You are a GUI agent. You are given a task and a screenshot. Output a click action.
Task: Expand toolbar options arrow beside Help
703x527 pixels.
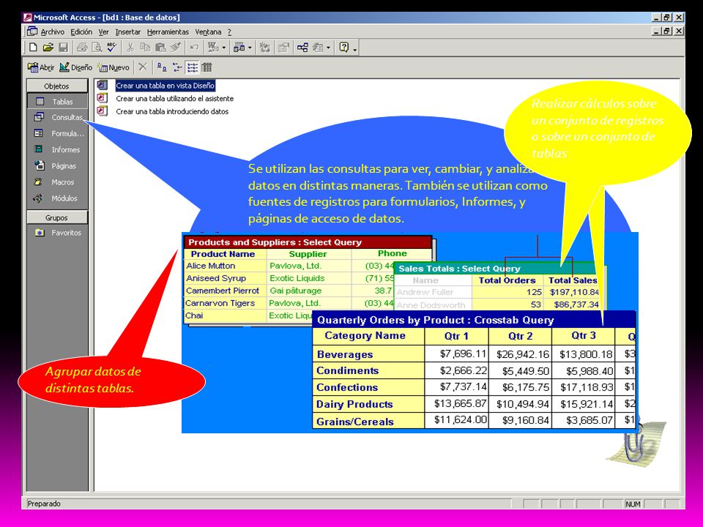[354, 49]
